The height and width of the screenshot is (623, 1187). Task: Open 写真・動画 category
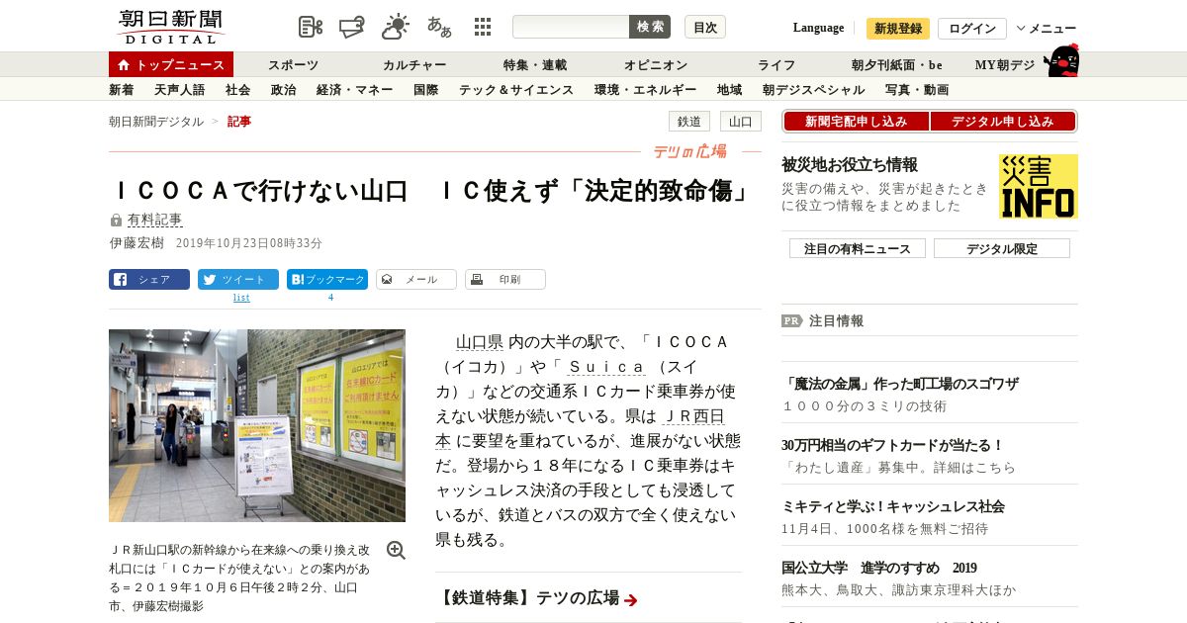click(917, 90)
